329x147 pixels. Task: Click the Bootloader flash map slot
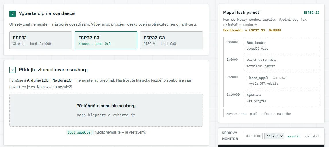[281, 46]
